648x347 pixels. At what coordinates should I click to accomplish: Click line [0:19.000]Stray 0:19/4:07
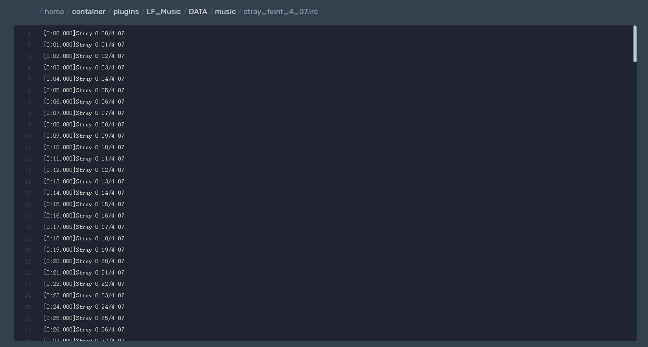[84, 250]
